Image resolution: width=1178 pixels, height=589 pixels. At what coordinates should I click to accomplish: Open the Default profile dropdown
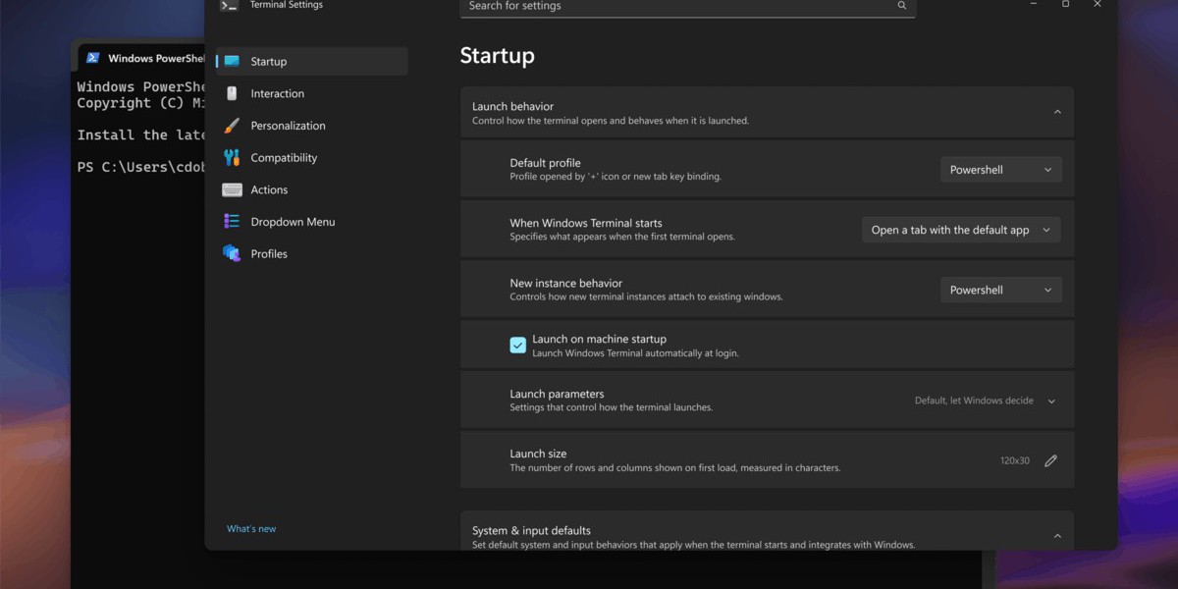[1000, 170]
